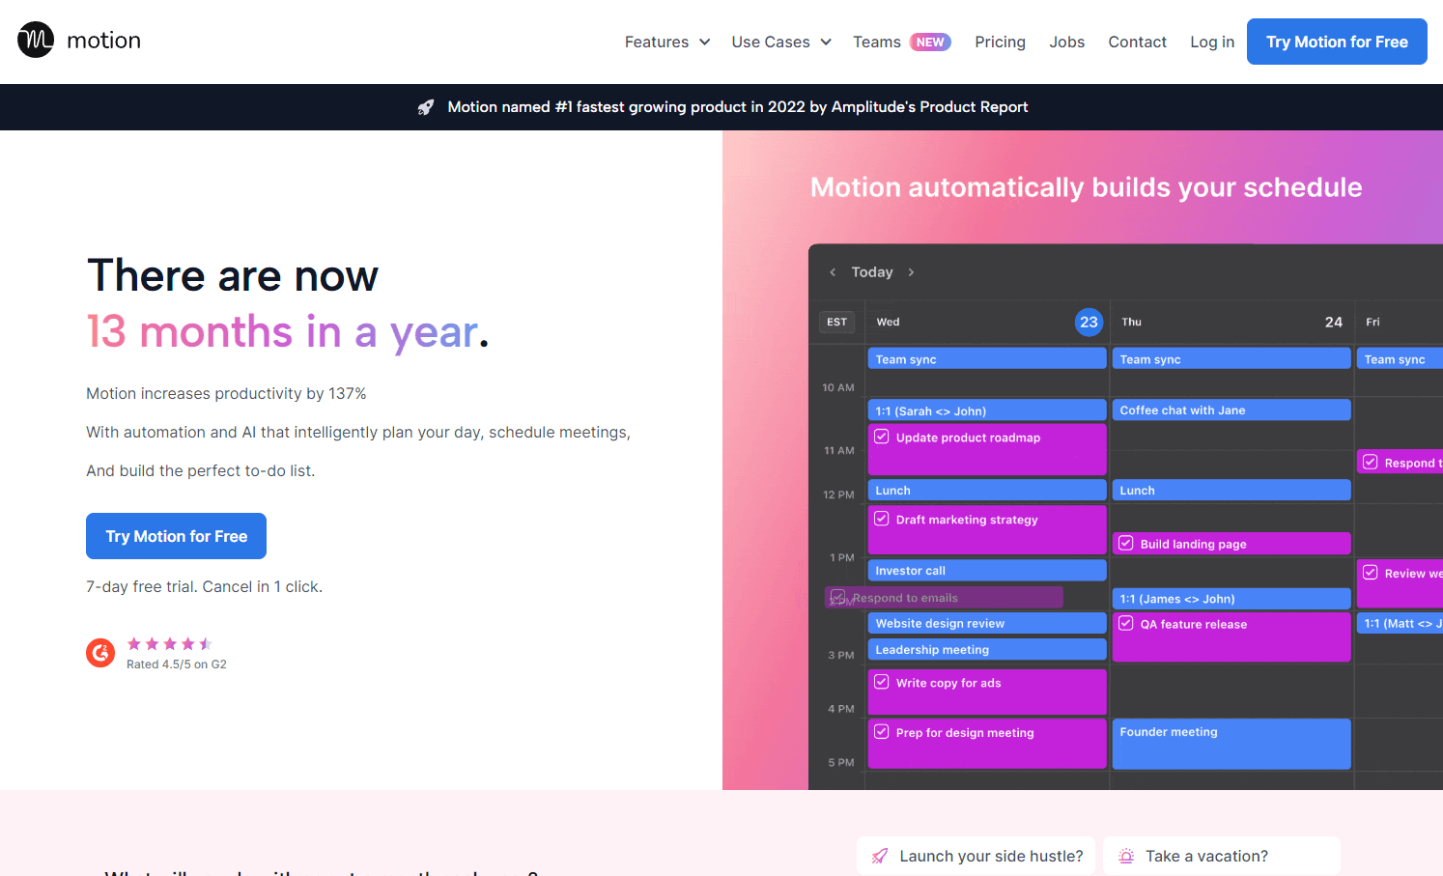
Task: Mark 'Write copy for ads' as complete
Action: click(882, 681)
